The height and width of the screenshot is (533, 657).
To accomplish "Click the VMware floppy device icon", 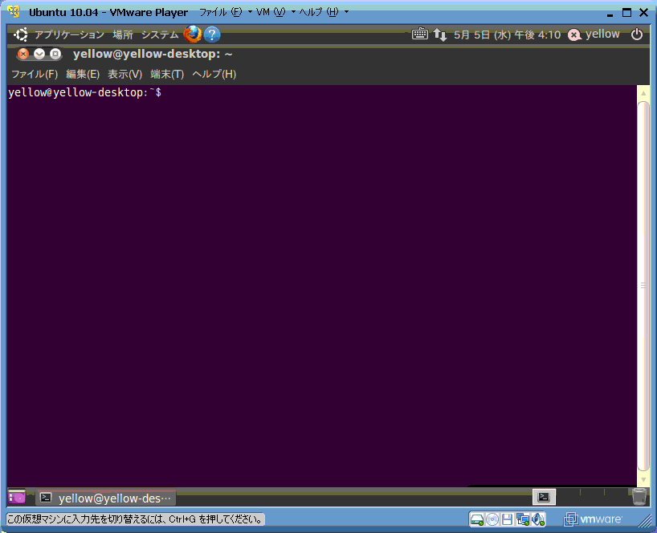I will pos(507,519).
